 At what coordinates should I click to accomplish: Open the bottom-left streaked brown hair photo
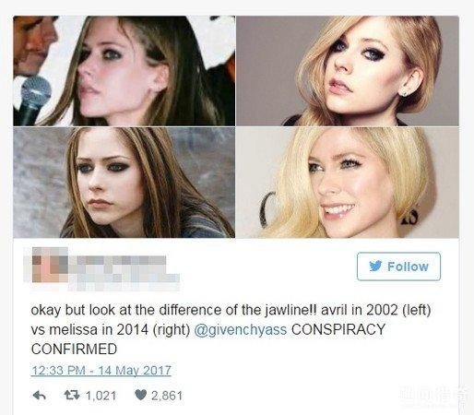tap(124, 183)
